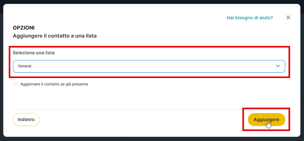This screenshot has width=304, height=141.
Task: Expand the list chevron arrow
Action: [278, 66]
